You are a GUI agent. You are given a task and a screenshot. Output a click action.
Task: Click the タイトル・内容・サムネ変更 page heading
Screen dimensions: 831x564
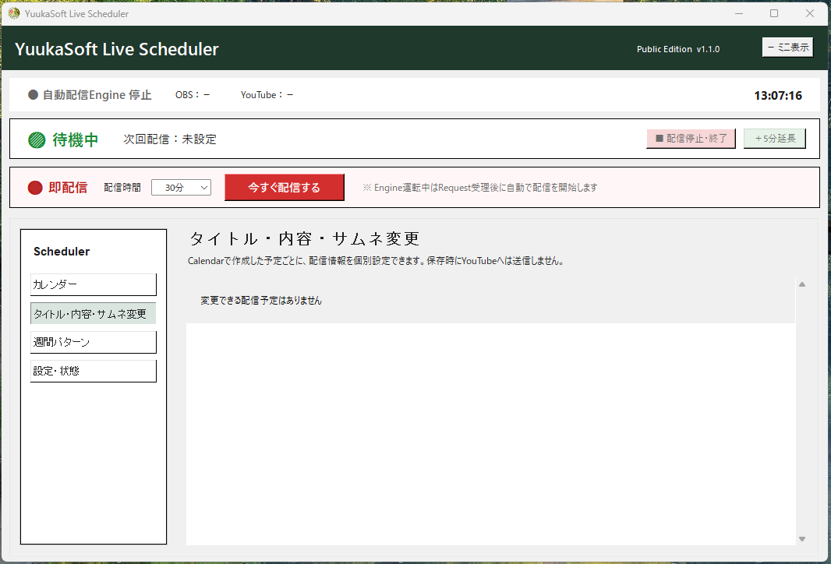coord(305,239)
